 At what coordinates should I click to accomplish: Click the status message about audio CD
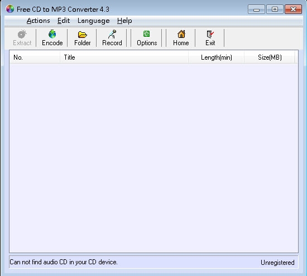pyautogui.click(x=64, y=262)
